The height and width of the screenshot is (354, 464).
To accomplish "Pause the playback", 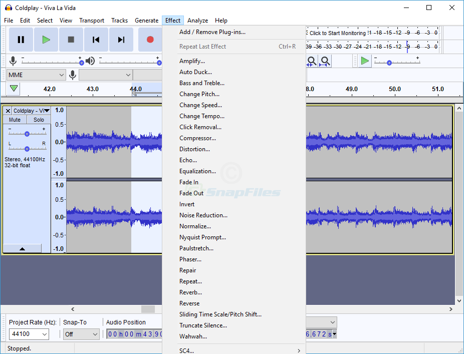I will (x=21, y=39).
